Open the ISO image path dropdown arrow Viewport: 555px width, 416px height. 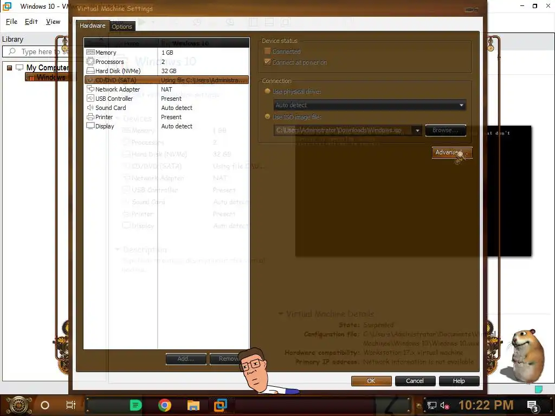pyautogui.click(x=417, y=130)
